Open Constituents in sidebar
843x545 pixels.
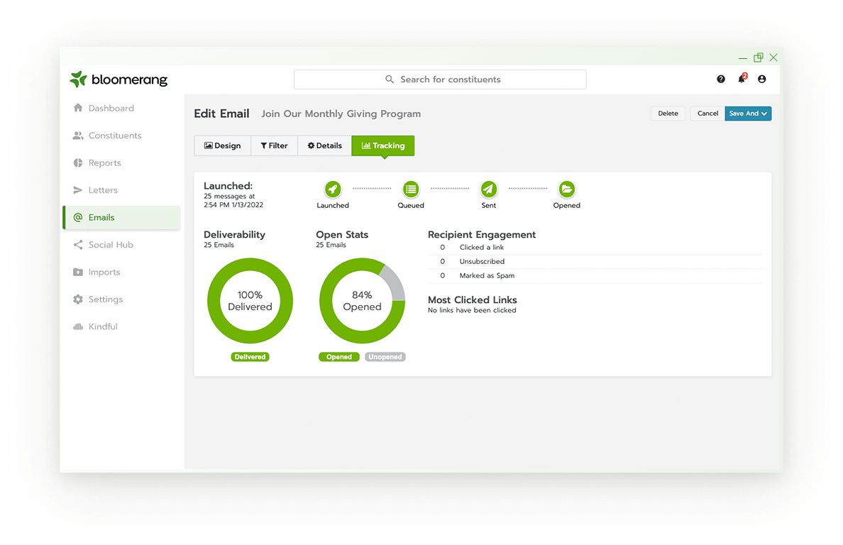pyautogui.click(x=121, y=136)
